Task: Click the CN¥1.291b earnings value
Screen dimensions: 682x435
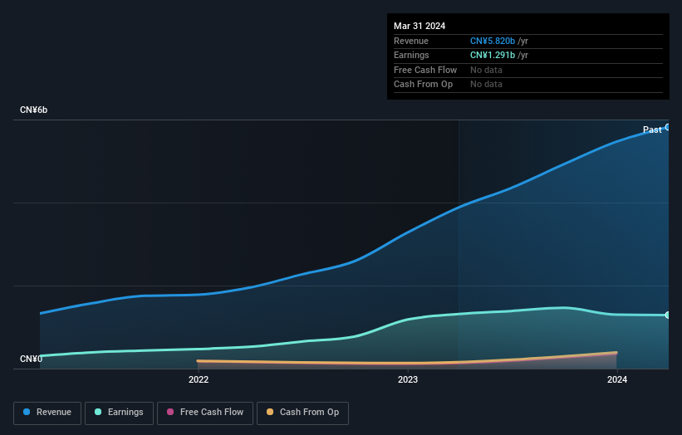Action: coord(493,55)
